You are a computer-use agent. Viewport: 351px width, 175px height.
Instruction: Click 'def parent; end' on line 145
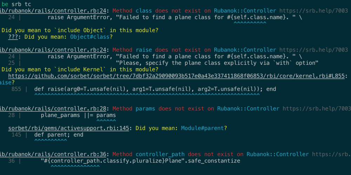click(x=59, y=135)
